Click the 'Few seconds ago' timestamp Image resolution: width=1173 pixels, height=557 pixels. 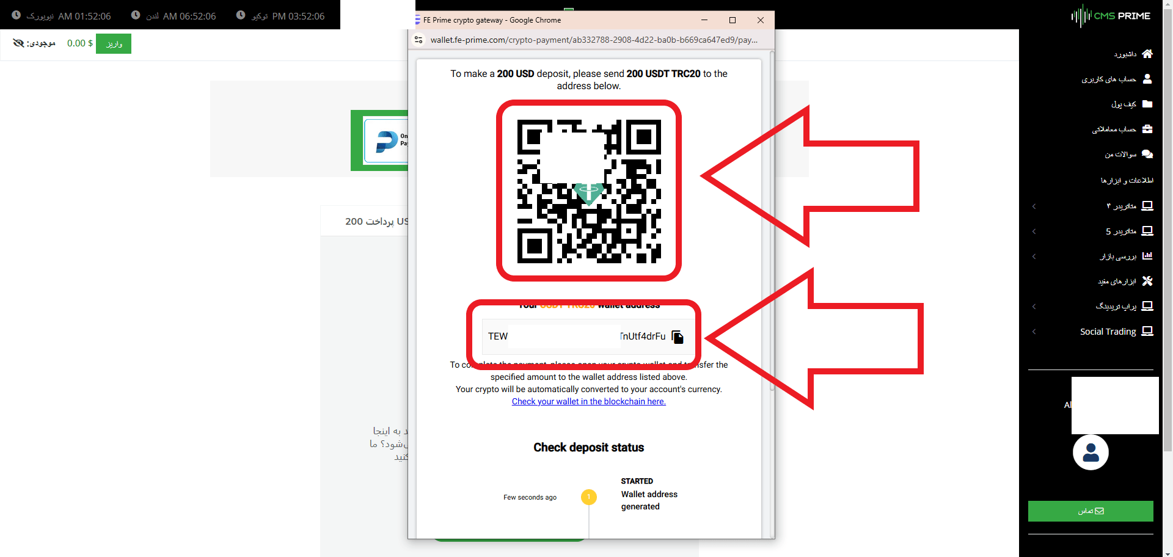click(530, 497)
